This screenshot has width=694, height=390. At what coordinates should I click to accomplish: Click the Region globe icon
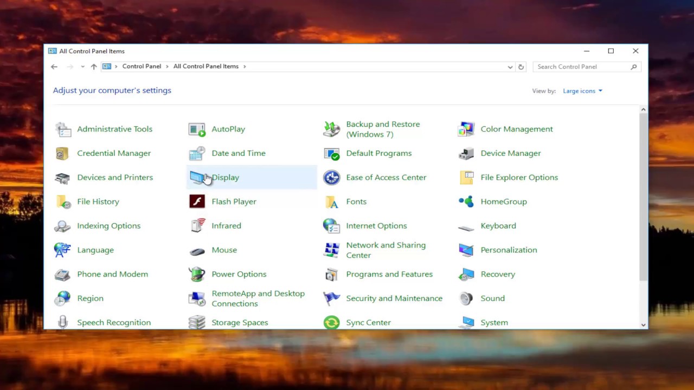[62, 298]
